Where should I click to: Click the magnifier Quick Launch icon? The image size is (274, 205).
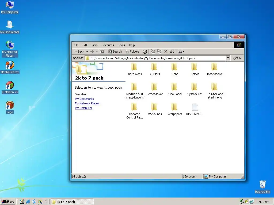click(40, 202)
